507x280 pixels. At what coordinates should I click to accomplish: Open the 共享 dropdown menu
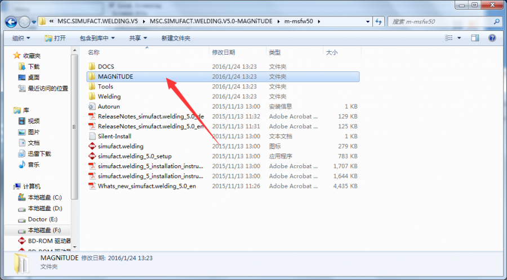coord(138,38)
